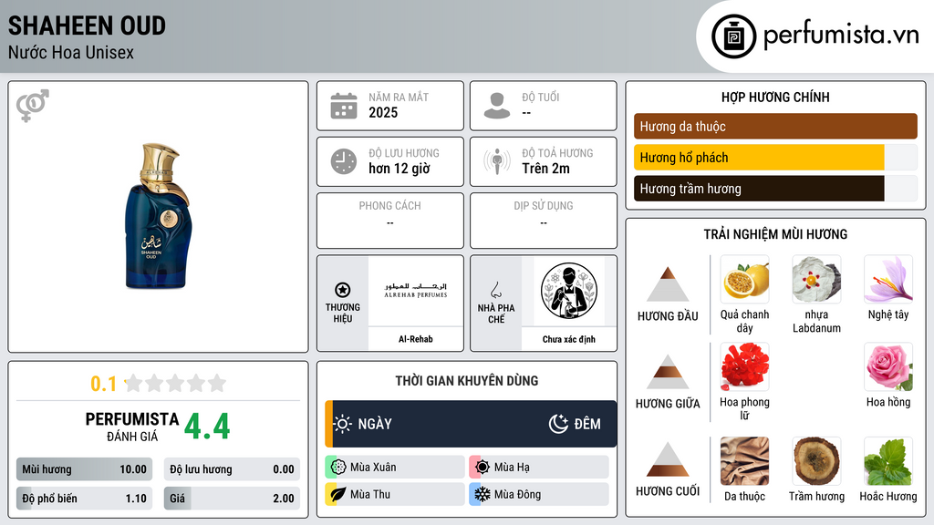Click the Mùa Xuân season label

(373, 468)
